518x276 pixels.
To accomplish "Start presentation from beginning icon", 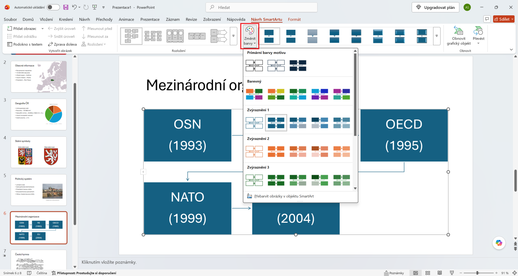I will click(95, 7).
